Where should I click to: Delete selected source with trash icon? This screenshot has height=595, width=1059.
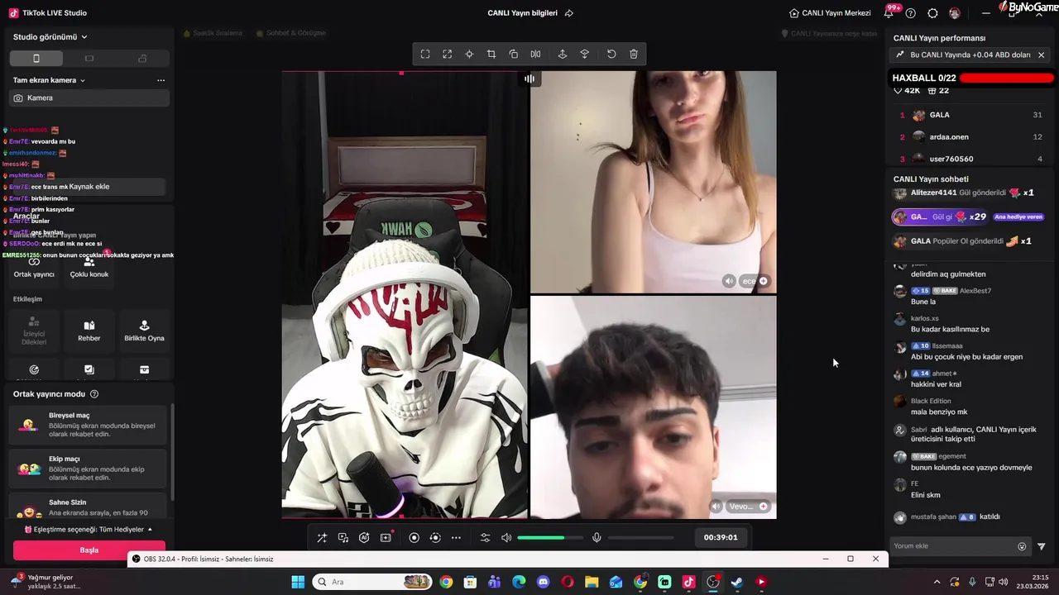tap(634, 54)
